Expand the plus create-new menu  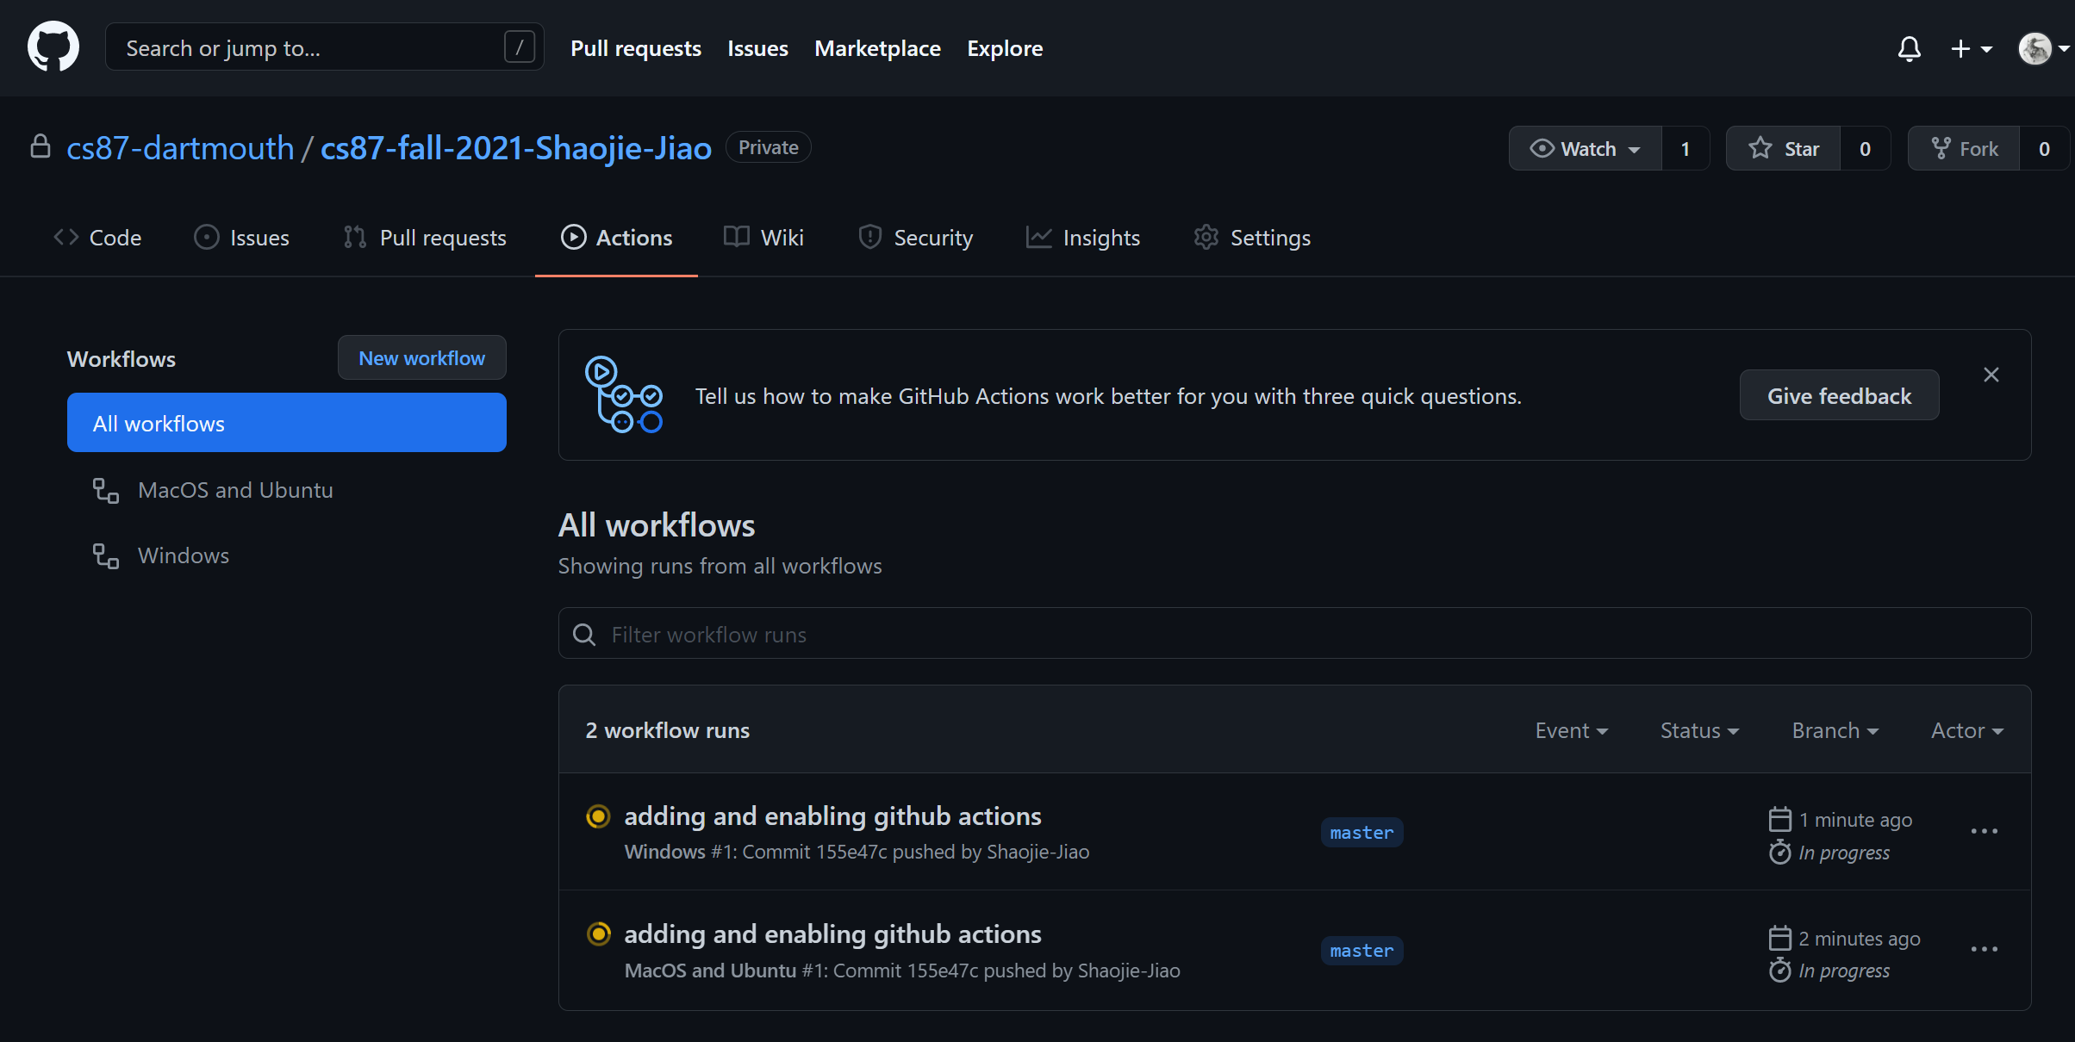click(1971, 49)
